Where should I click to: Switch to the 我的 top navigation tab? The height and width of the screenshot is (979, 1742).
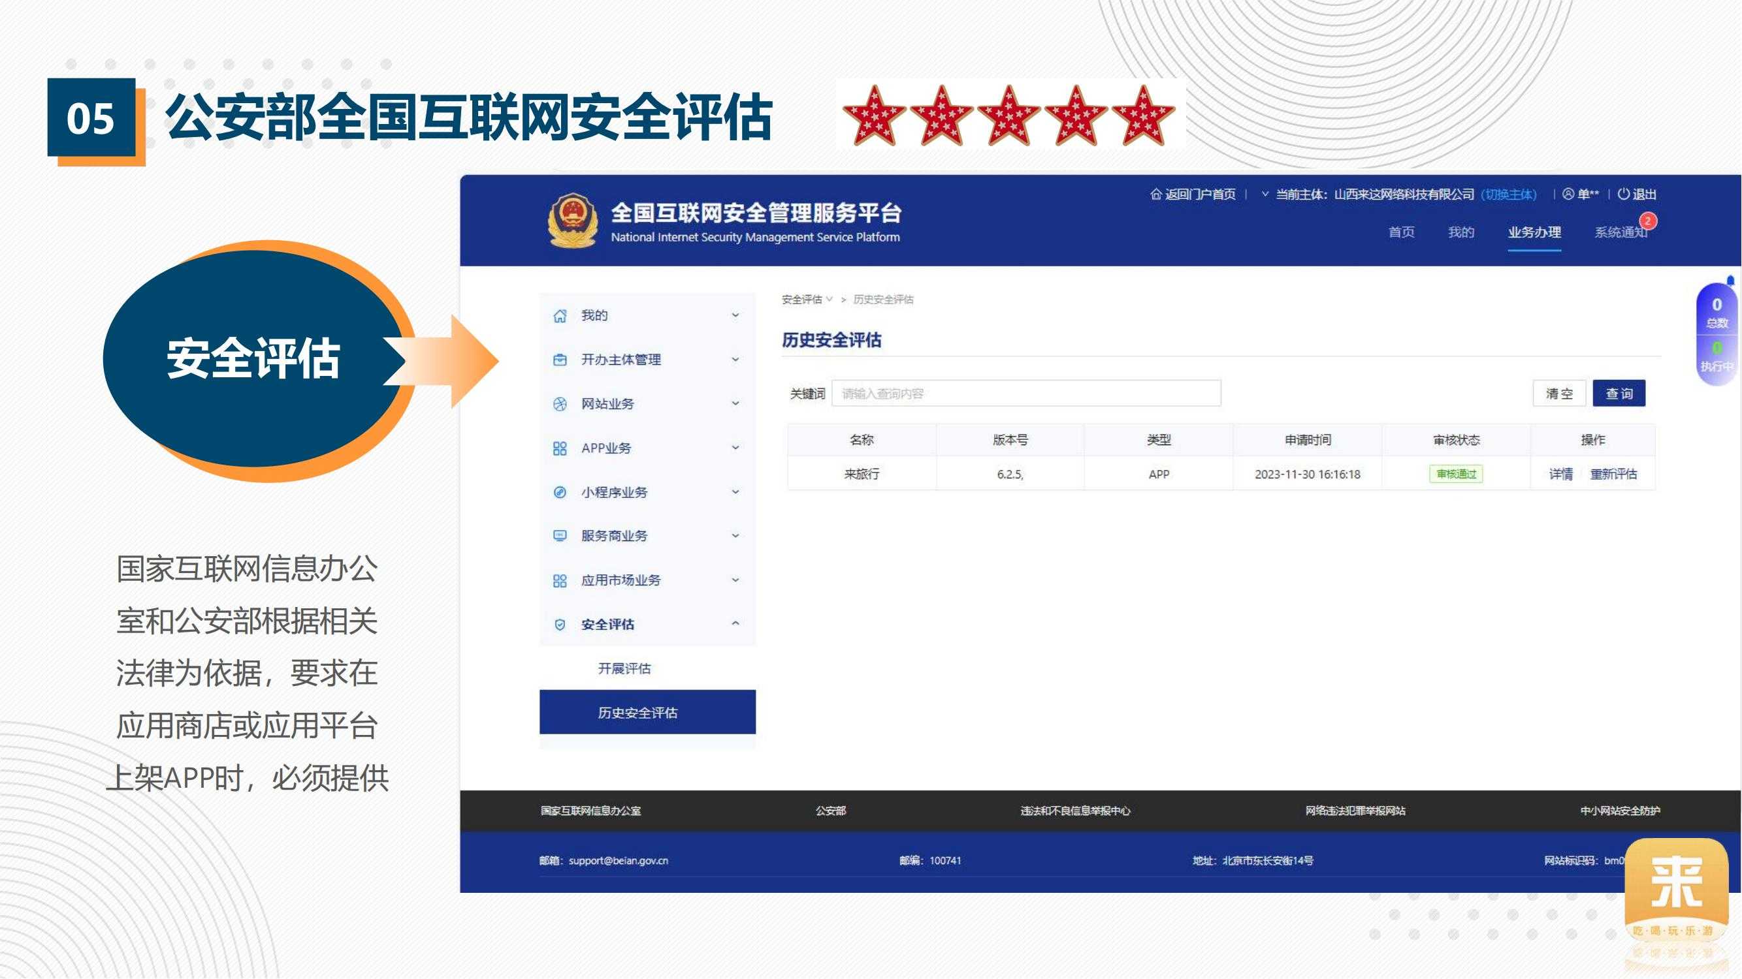point(1460,232)
